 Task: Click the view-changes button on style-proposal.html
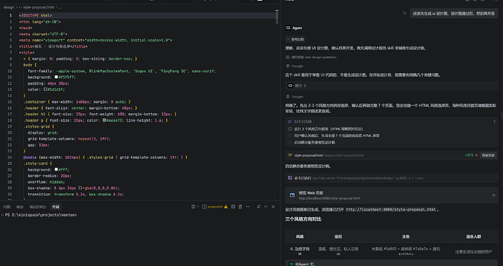(x=488, y=155)
